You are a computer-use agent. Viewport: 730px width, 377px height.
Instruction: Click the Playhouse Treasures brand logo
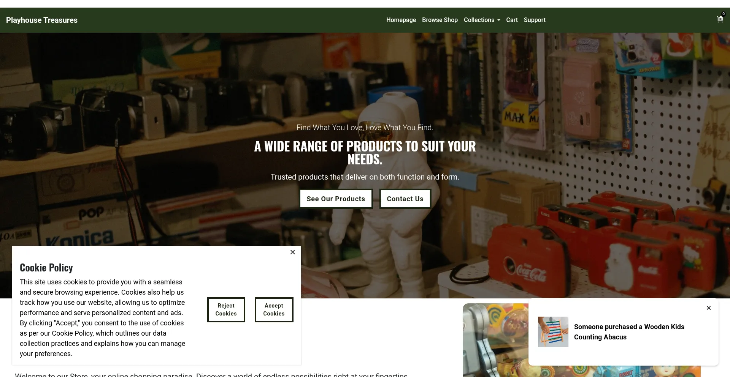tap(42, 20)
